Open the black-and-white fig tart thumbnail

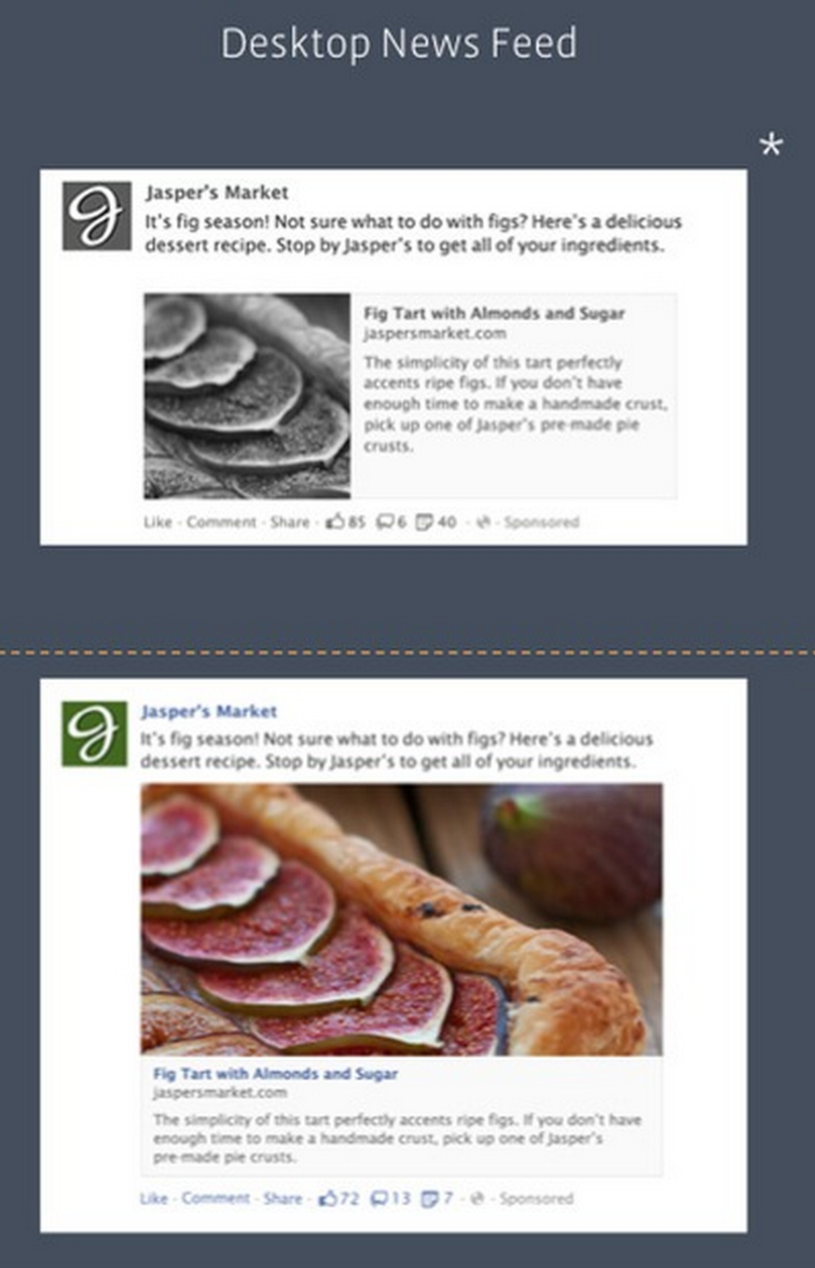(x=247, y=396)
